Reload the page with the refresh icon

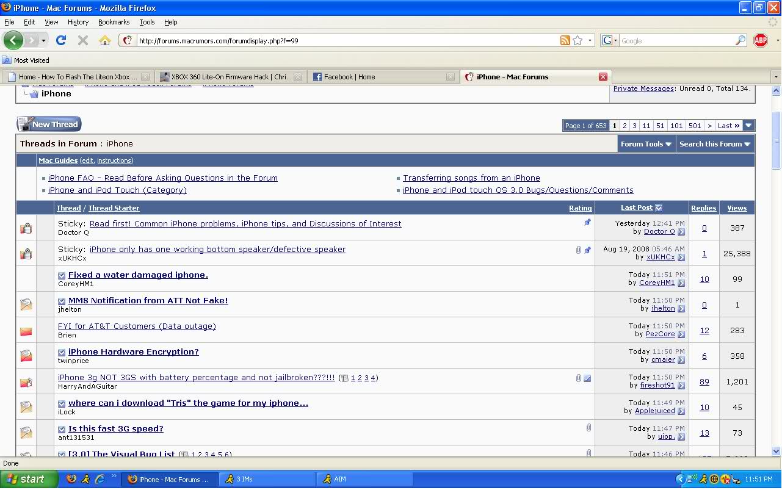click(60, 40)
